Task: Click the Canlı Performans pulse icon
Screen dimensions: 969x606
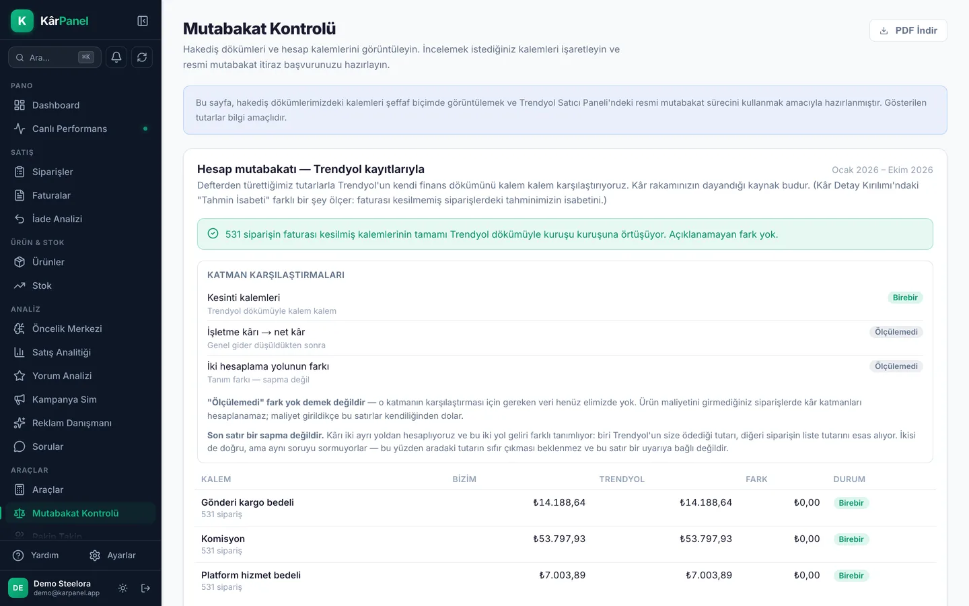Action: 20,129
